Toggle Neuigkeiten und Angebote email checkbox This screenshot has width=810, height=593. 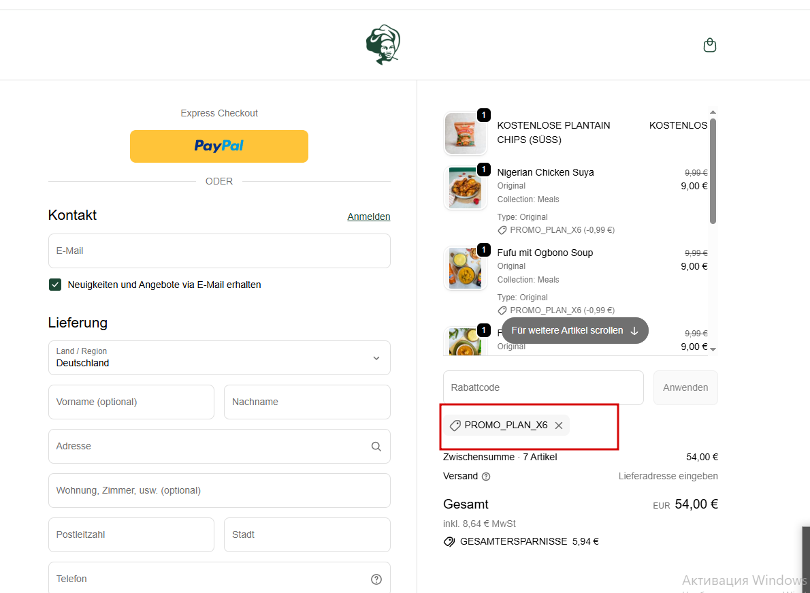(x=55, y=285)
